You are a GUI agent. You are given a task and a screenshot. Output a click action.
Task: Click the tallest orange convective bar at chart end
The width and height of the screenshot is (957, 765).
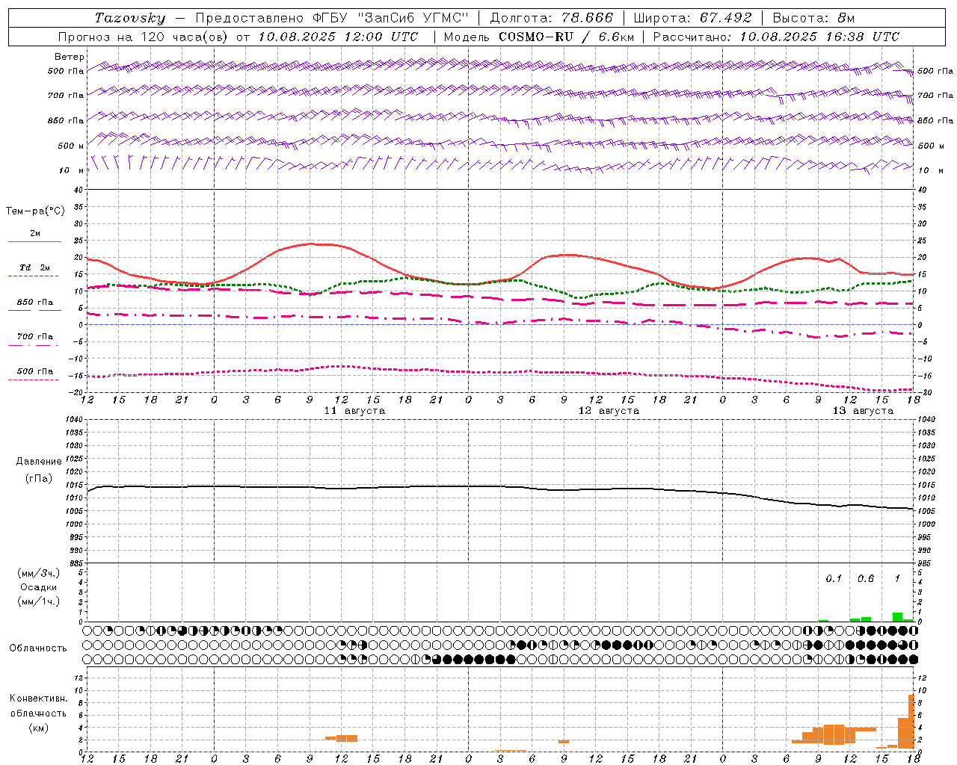tap(911, 722)
